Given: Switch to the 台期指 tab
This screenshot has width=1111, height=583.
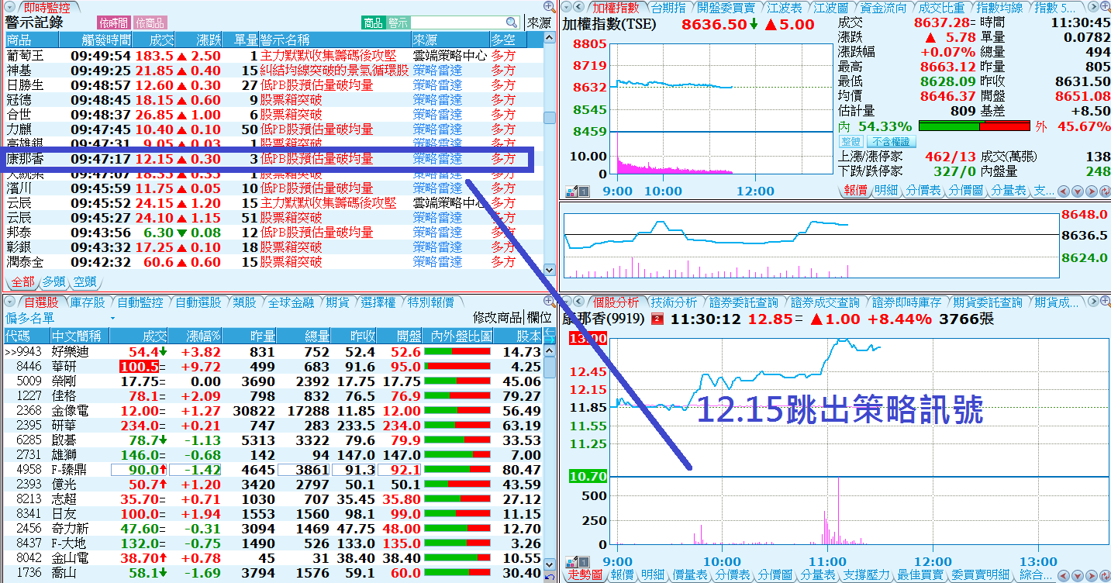Looking at the screenshot, I should [668, 8].
